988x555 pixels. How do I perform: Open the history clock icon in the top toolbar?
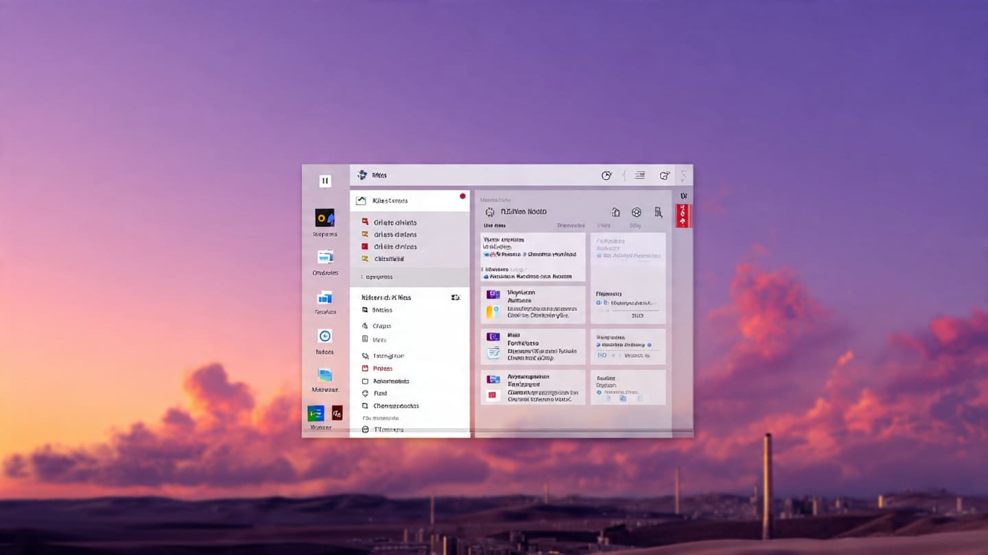tap(606, 175)
